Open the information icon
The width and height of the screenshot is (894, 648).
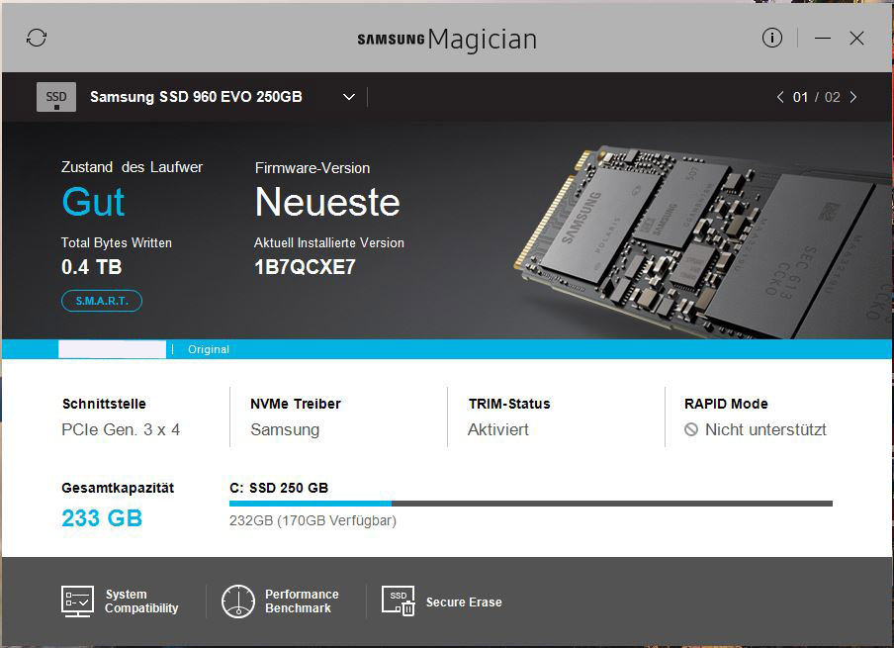(x=772, y=39)
